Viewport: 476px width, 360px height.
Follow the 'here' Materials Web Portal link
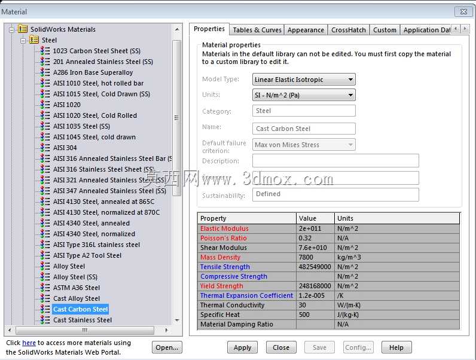(29, 343)
